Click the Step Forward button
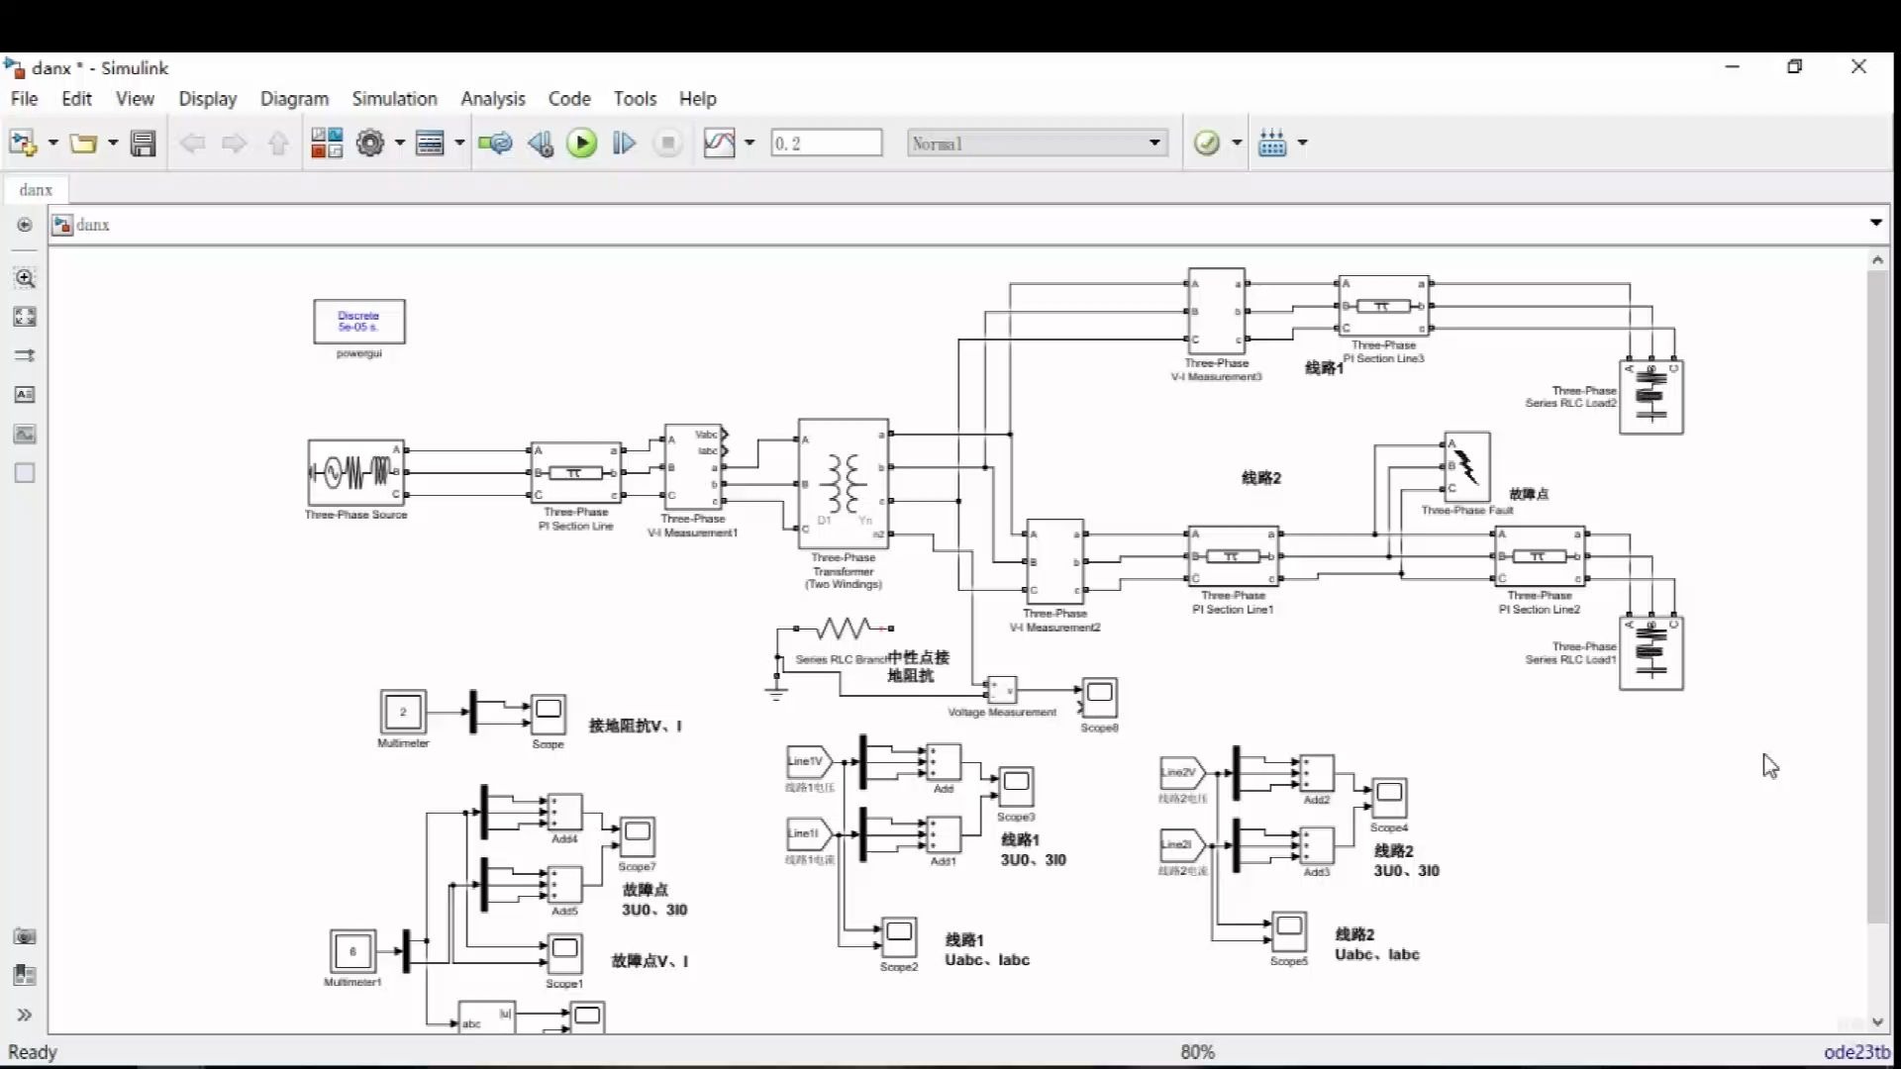Viewport: 1901px width, 1069px height. point(625,144)
